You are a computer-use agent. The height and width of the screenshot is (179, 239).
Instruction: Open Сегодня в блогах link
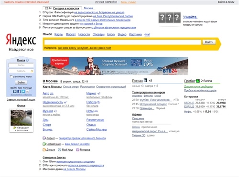pos(54,158)
